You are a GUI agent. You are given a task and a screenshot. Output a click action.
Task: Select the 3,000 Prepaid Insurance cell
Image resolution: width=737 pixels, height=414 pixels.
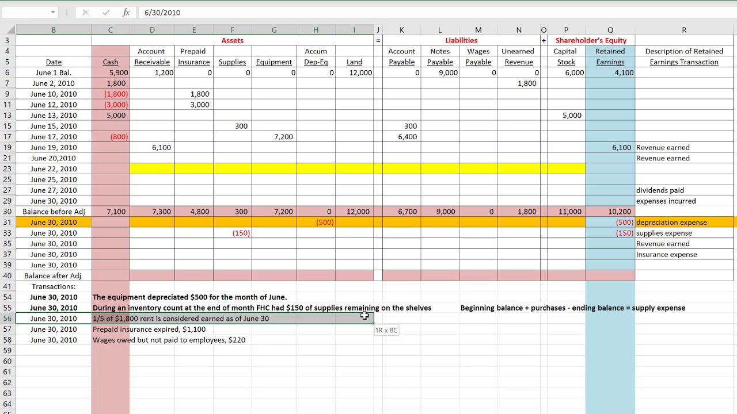point(194,105)
